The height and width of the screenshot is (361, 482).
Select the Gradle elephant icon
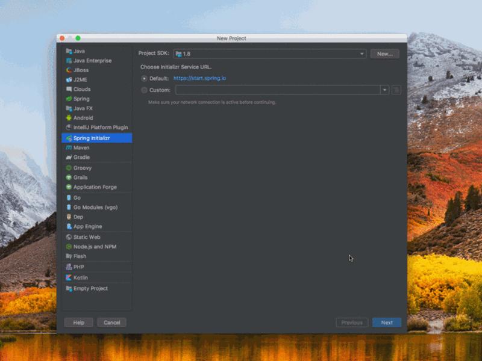coord(69,157)
